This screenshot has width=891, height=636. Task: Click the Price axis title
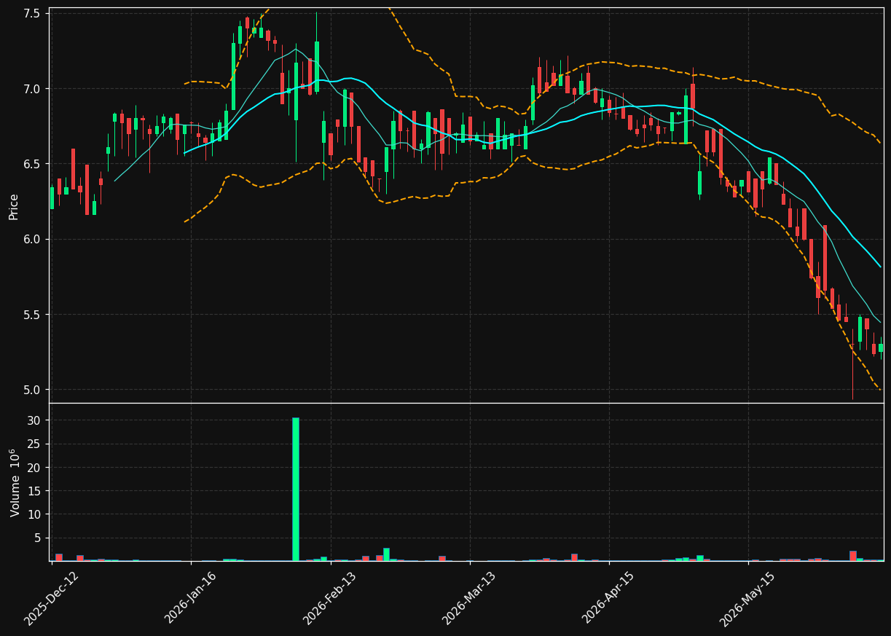14,205
